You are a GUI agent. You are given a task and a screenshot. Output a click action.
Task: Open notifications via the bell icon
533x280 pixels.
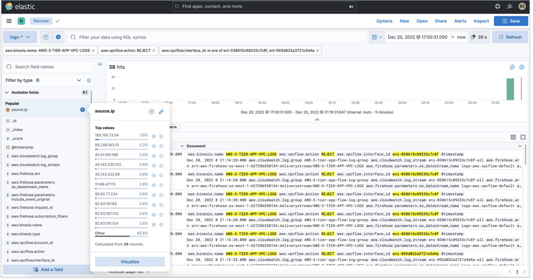coord(509,6)
